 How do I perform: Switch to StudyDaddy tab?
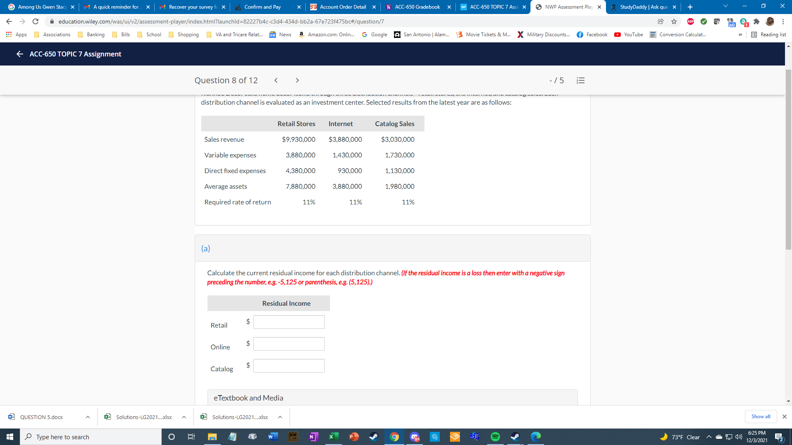click(x=643, y=7)
